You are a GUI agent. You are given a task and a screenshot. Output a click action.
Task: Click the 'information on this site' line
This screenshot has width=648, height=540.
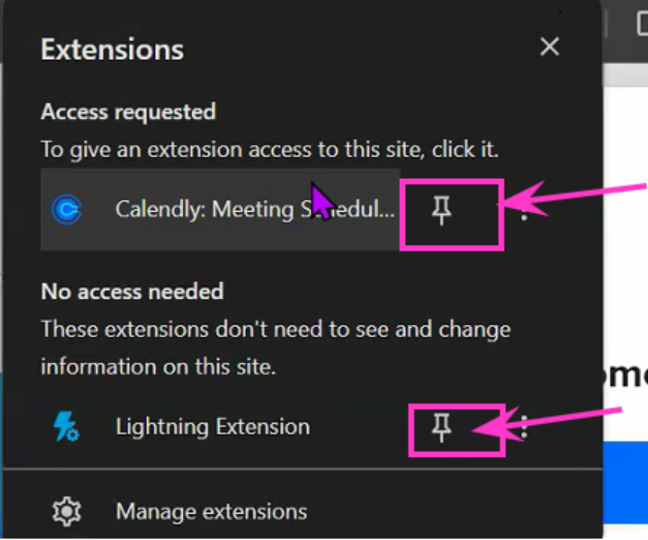pos(158,367)
